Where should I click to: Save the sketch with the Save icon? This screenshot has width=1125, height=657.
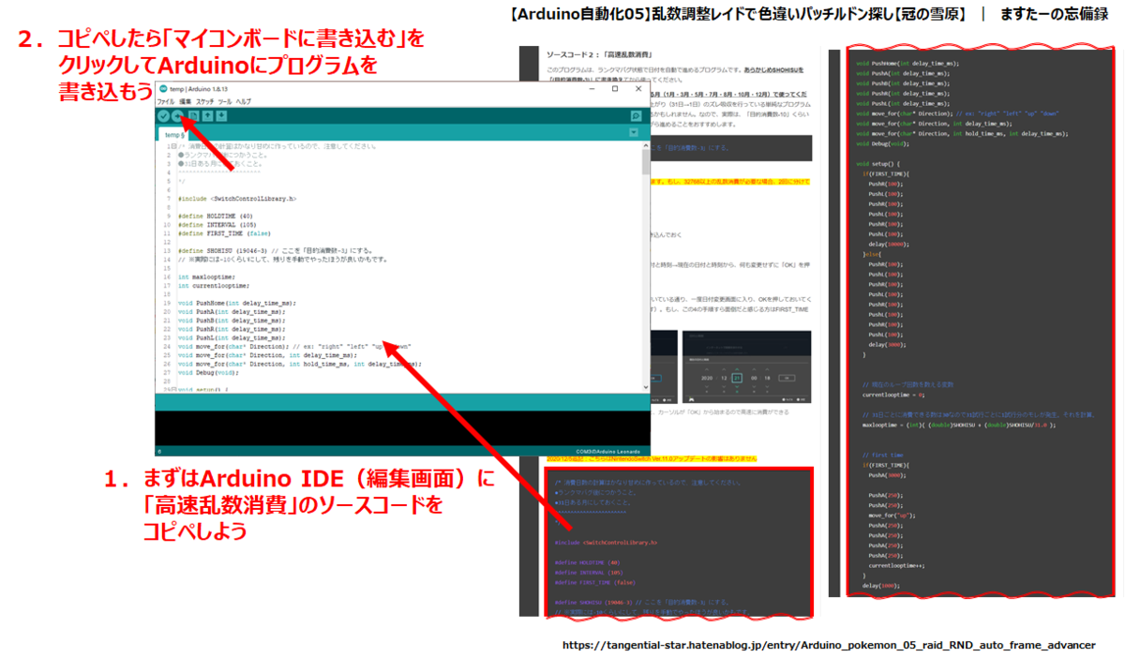coord(221,115)
